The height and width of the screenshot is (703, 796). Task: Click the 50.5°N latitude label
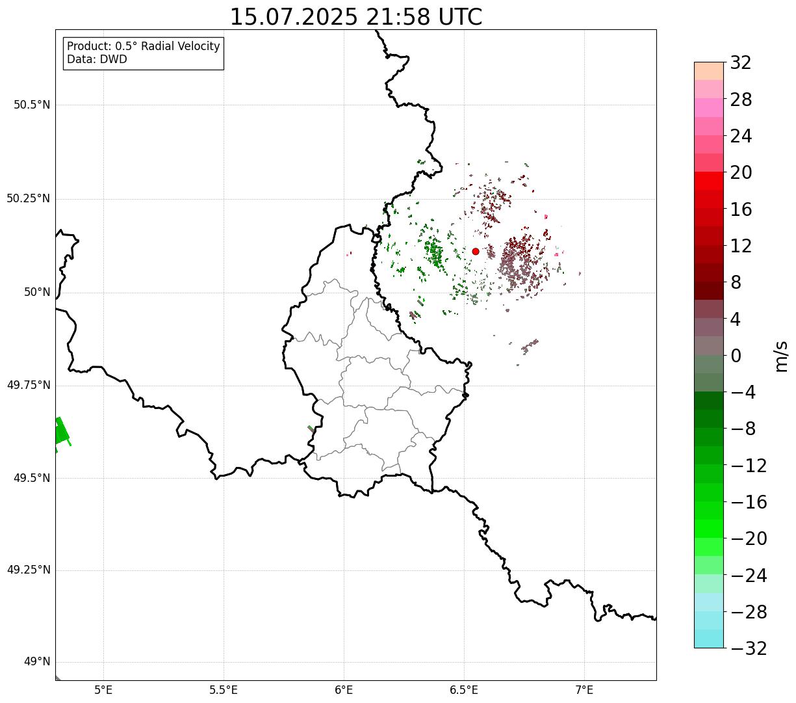[32, 105]
